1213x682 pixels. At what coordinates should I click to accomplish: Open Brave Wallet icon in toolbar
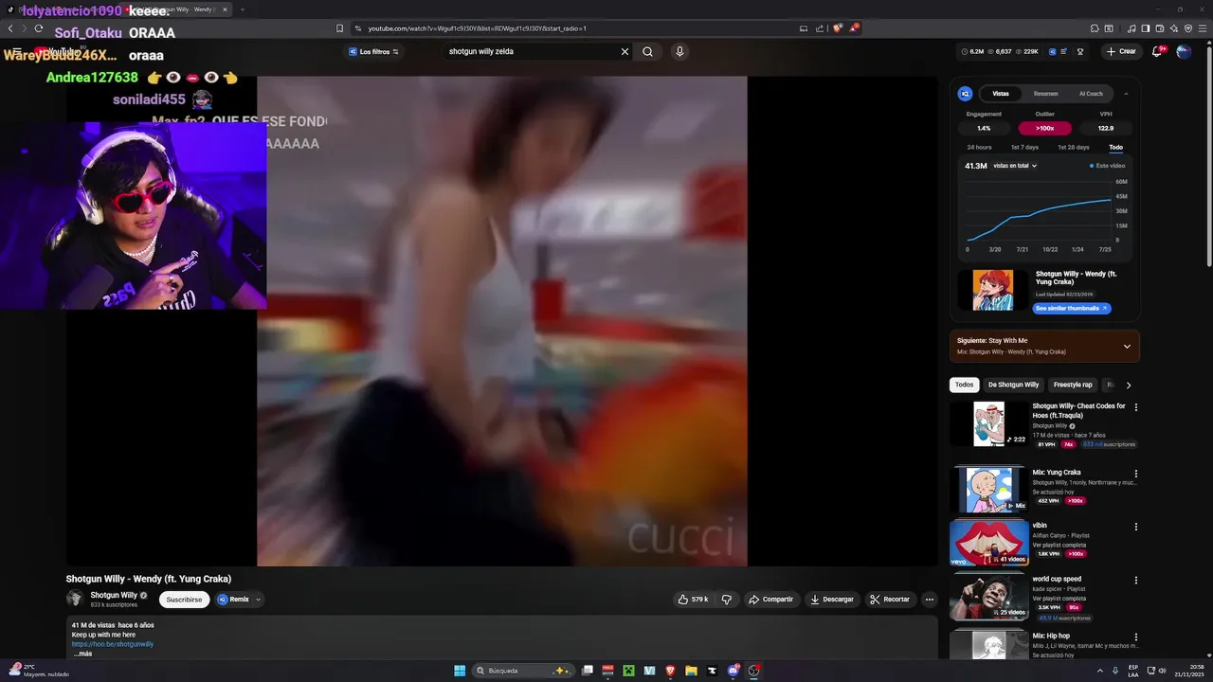[1159, 28]
